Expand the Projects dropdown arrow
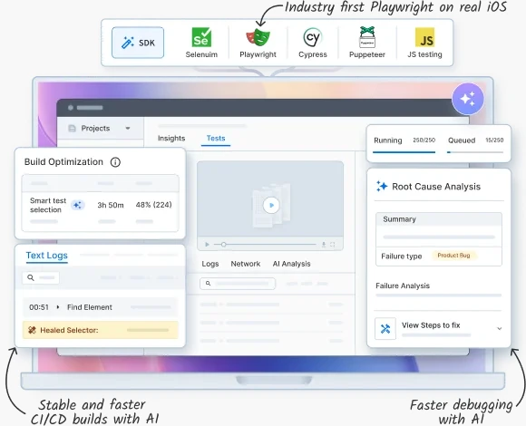Image resolution: width=526 pixels, height=426 pixels. (128, 129)
